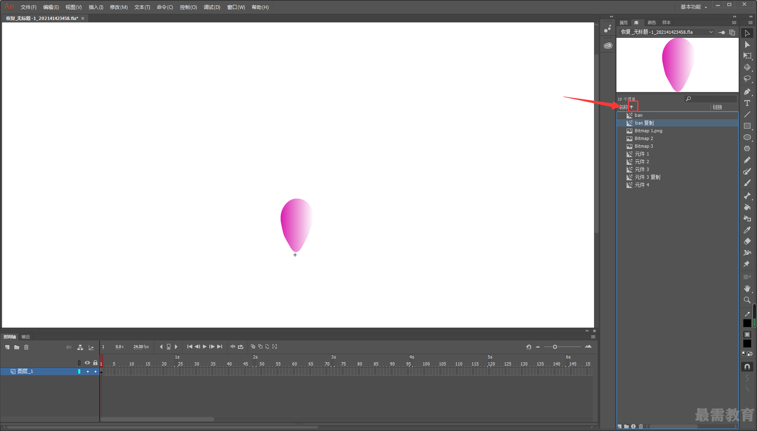The width and height of the screenshot is (757, 431).
Task: Toggle visibility dot for 图层_1
Action: [x=88, y=372]
